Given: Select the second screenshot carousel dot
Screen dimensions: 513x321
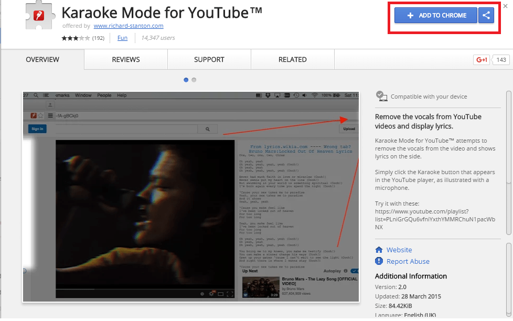Looking at the screenshot, I should [x=194, y=80].
